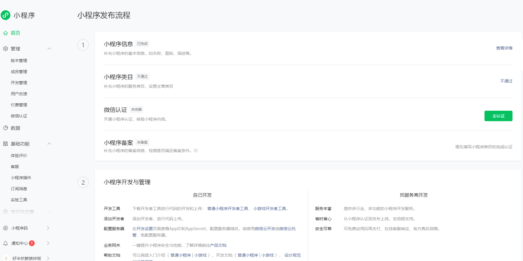Click the 设计规范 link
The width and height of the screenshot is (523, 261).
293,255
